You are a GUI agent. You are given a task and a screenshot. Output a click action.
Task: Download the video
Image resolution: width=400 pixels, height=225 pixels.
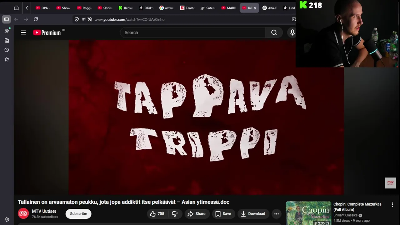click(253, 214)
